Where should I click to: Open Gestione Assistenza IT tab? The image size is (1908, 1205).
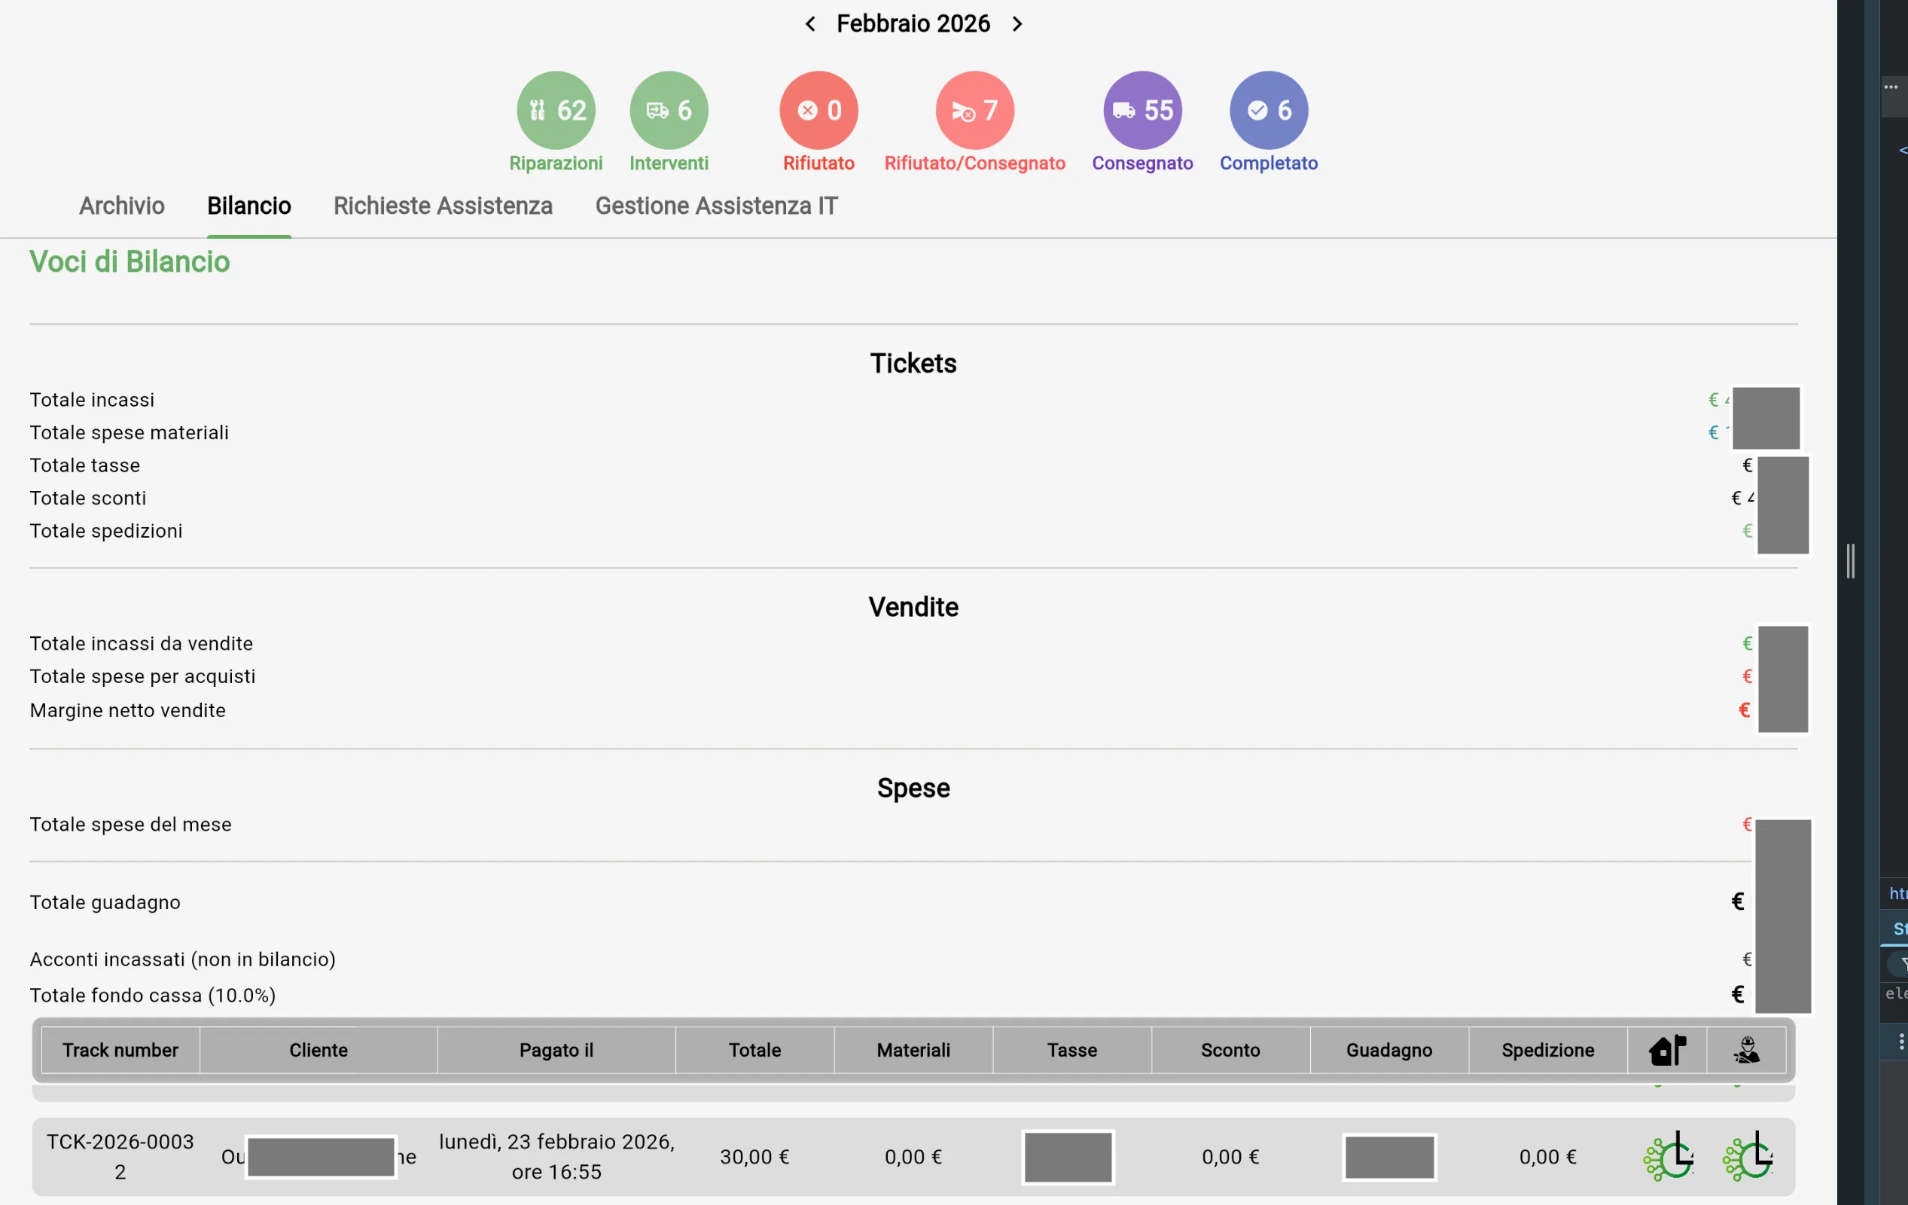pyautogui.click(x=715, y=206)
